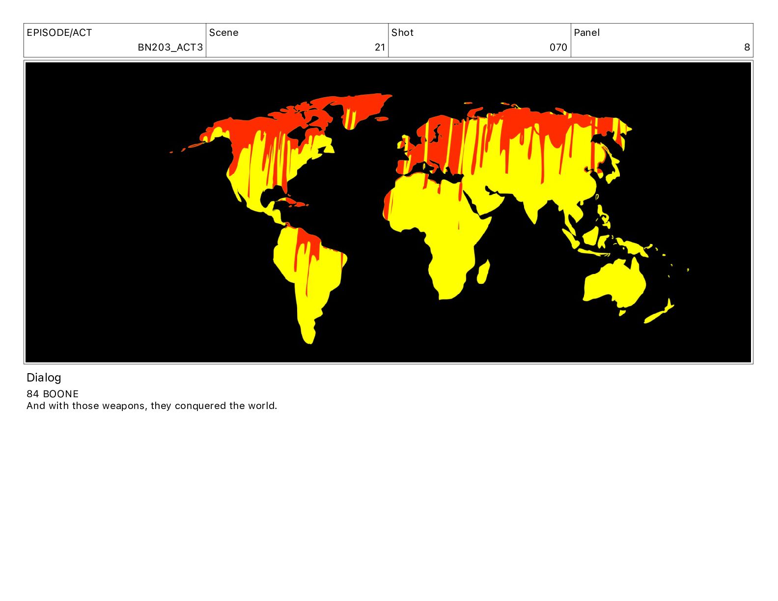
Task: Click the Shot header label
Action: click(403, 33)
